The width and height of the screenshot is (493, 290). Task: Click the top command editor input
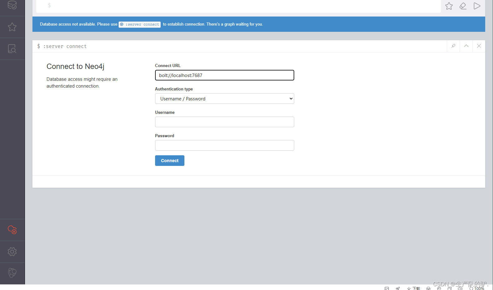point(238,6)
